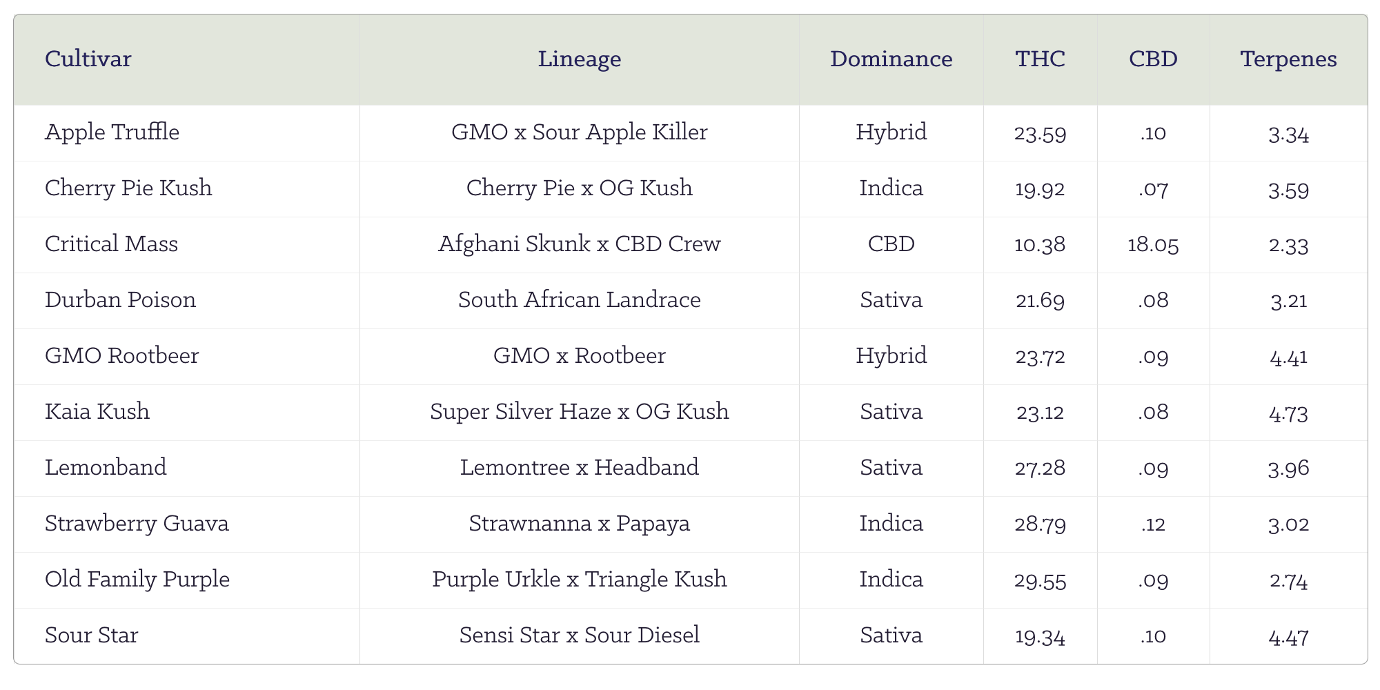The width and height of the screenshot is (1380, 690).
Task: Click the Old Family Purple THC value 29.55
Action: [x=1040, y=580]
